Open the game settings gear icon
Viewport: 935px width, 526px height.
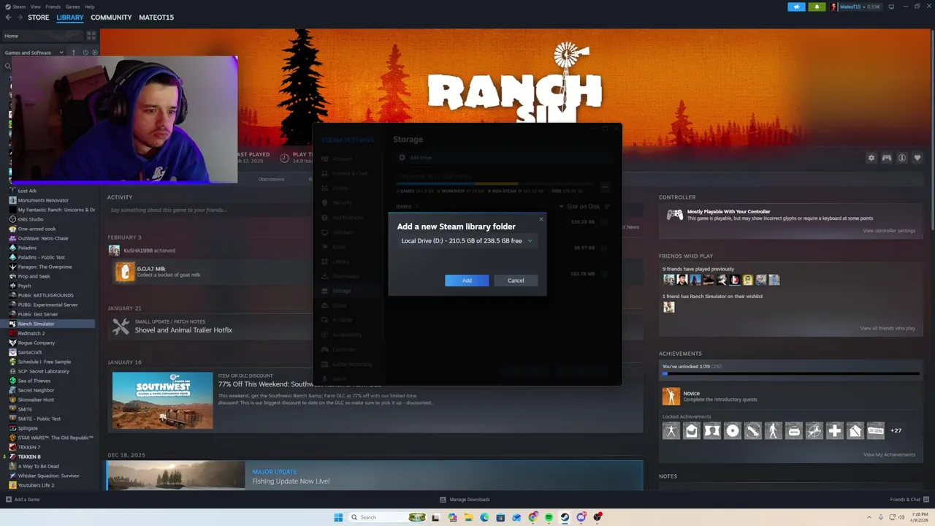click(871, 158)
